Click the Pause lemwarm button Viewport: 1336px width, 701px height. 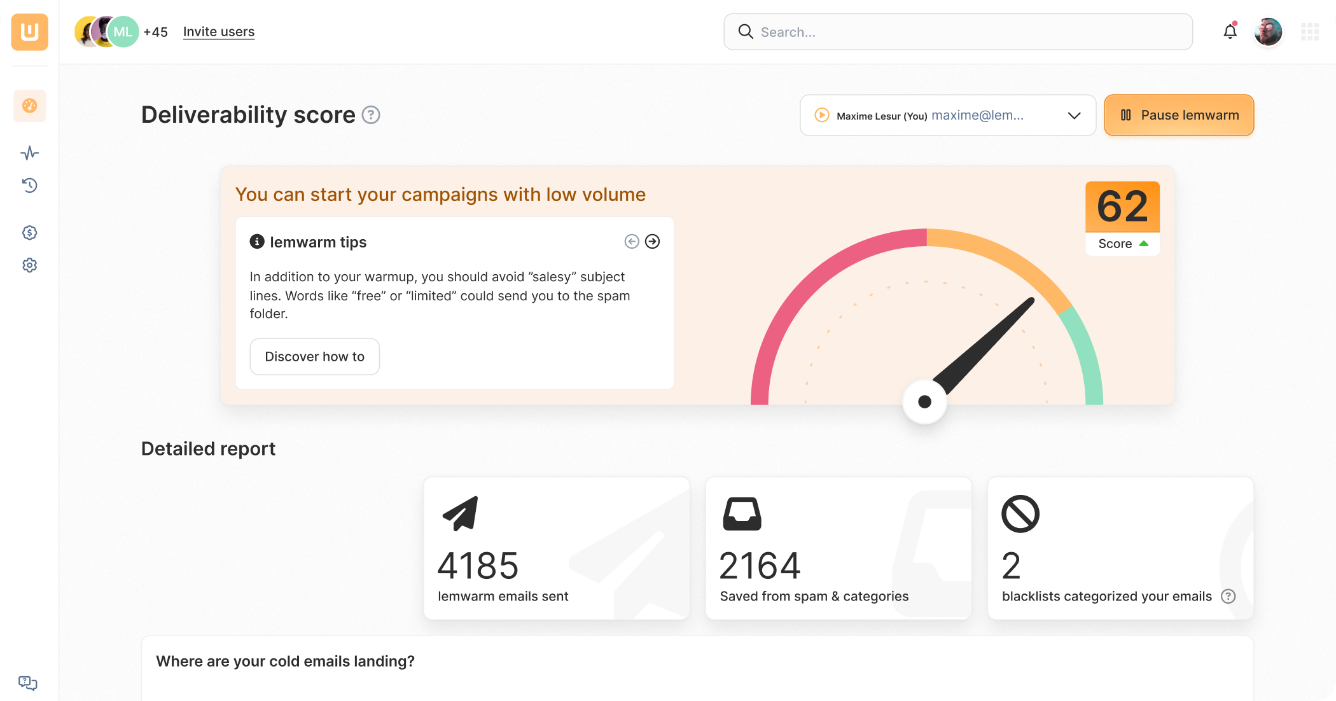click(x=1178, y=115)
